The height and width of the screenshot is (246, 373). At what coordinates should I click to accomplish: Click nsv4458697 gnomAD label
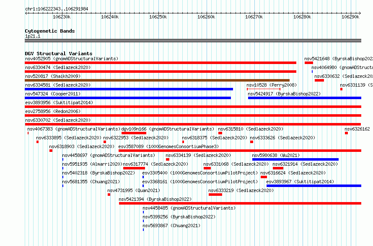tap(109, 155)
